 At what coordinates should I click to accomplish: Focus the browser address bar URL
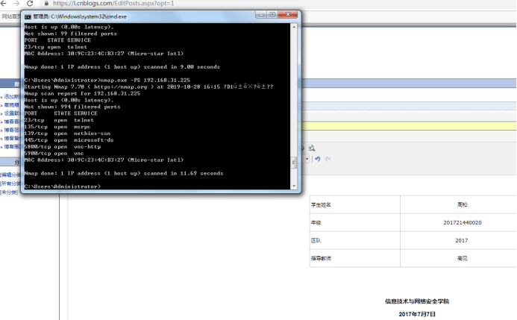(x=113, y=3)
